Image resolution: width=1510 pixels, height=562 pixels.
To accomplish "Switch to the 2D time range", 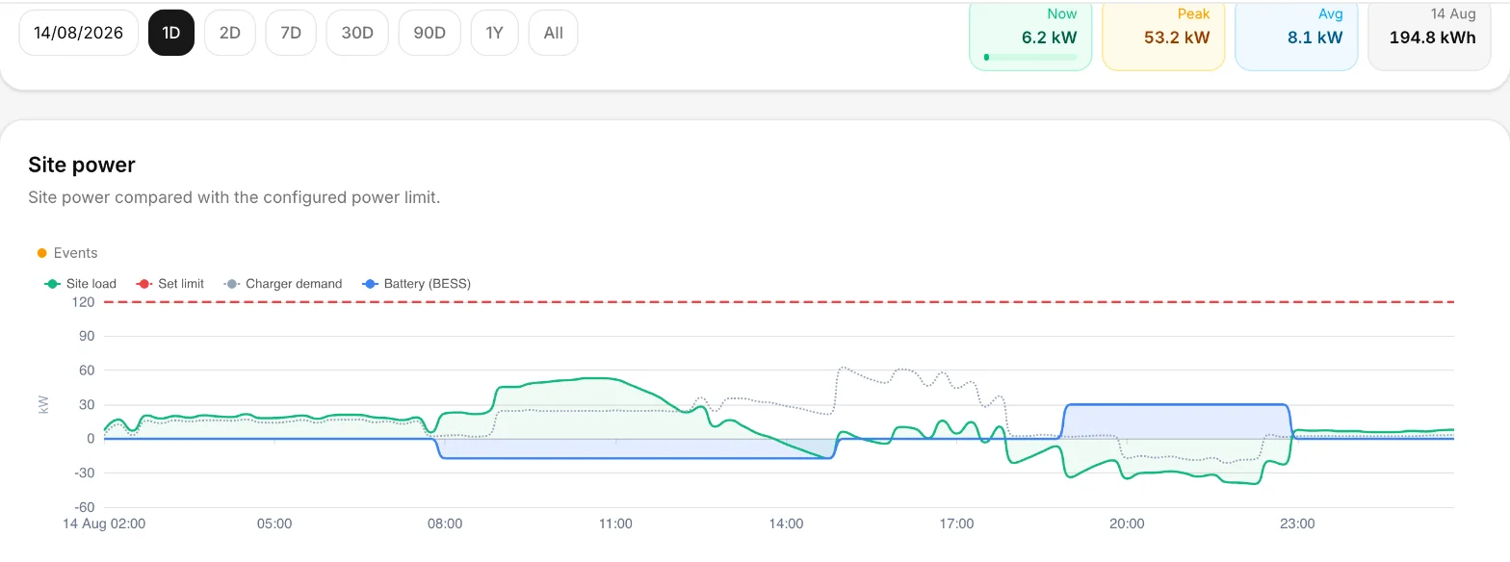I will (230, 33).
